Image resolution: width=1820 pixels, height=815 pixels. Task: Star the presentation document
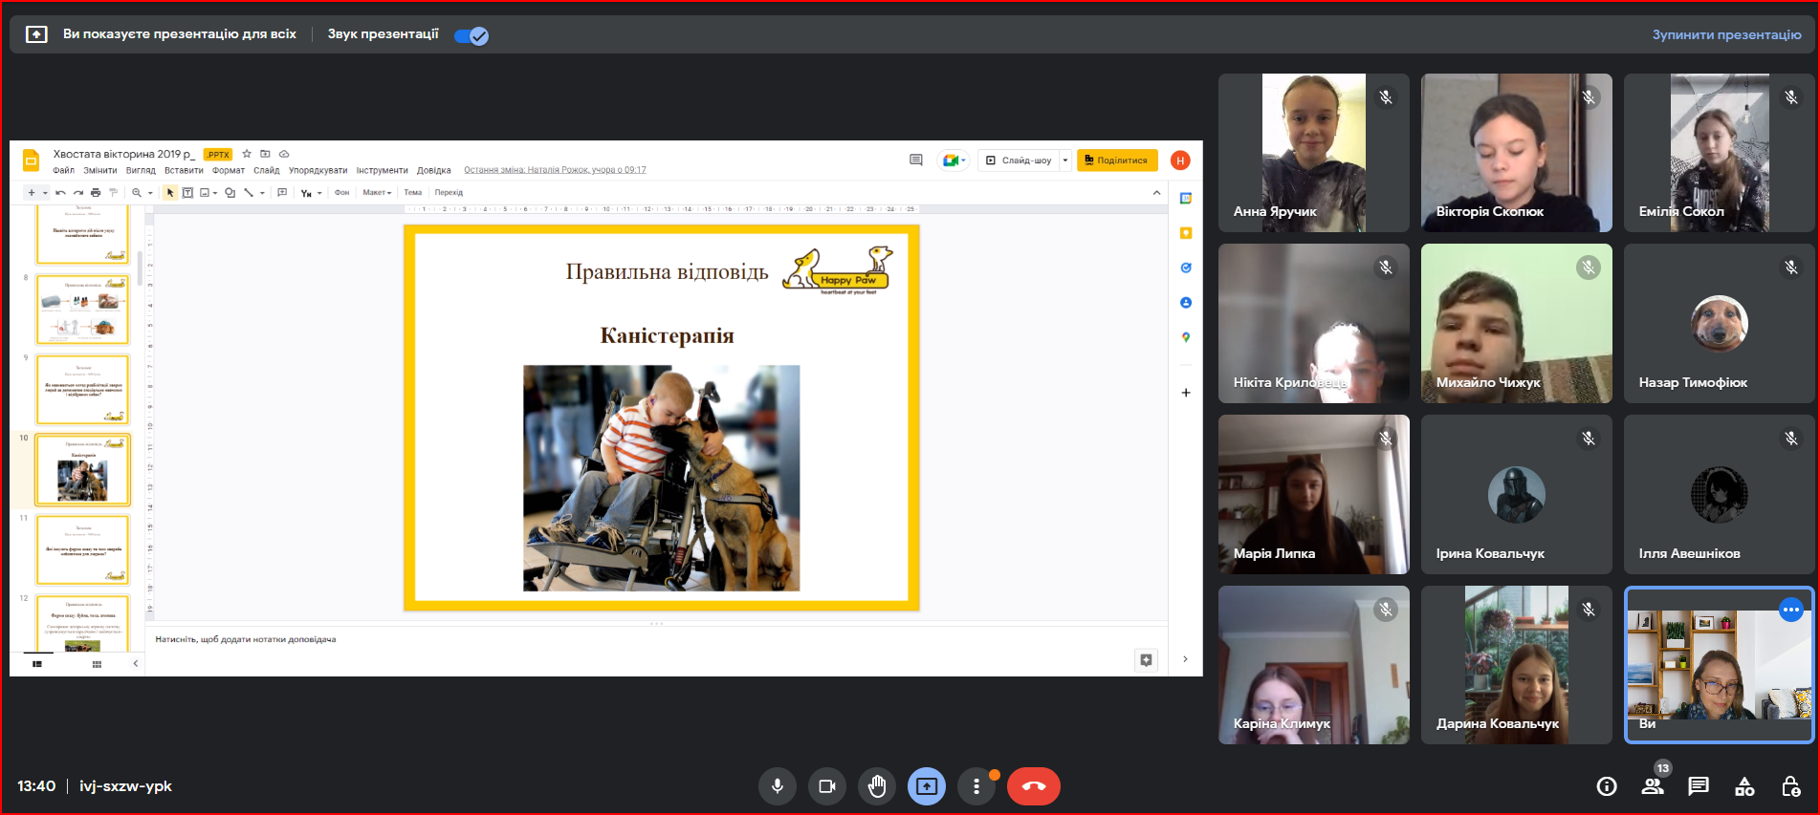(x=247, y=154)
